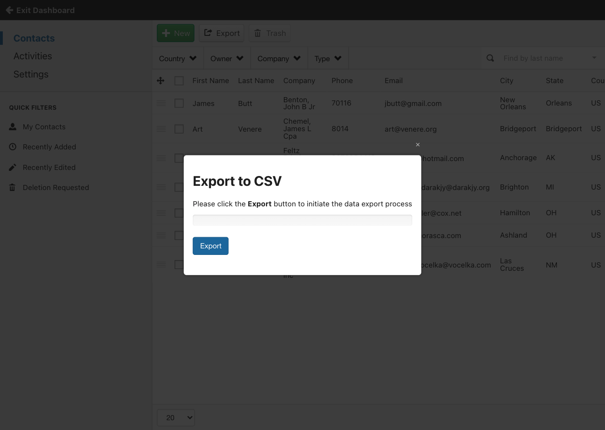Select Deletion Requested quick filter
The width and height of the screenshot is (605, 430).
56,187
